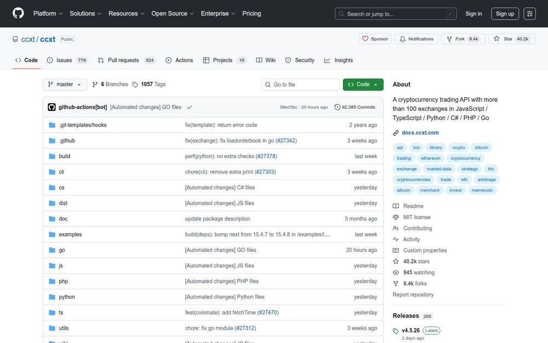Expand the Enterprise menu
Viewport: 548px width, 343px height.
(218, 13)
